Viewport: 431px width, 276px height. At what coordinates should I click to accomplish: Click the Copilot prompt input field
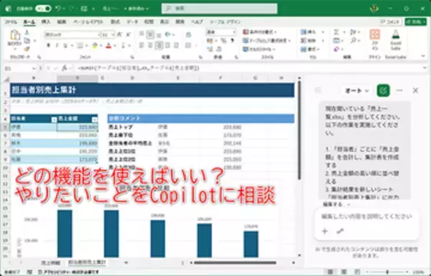click(366, 216)
